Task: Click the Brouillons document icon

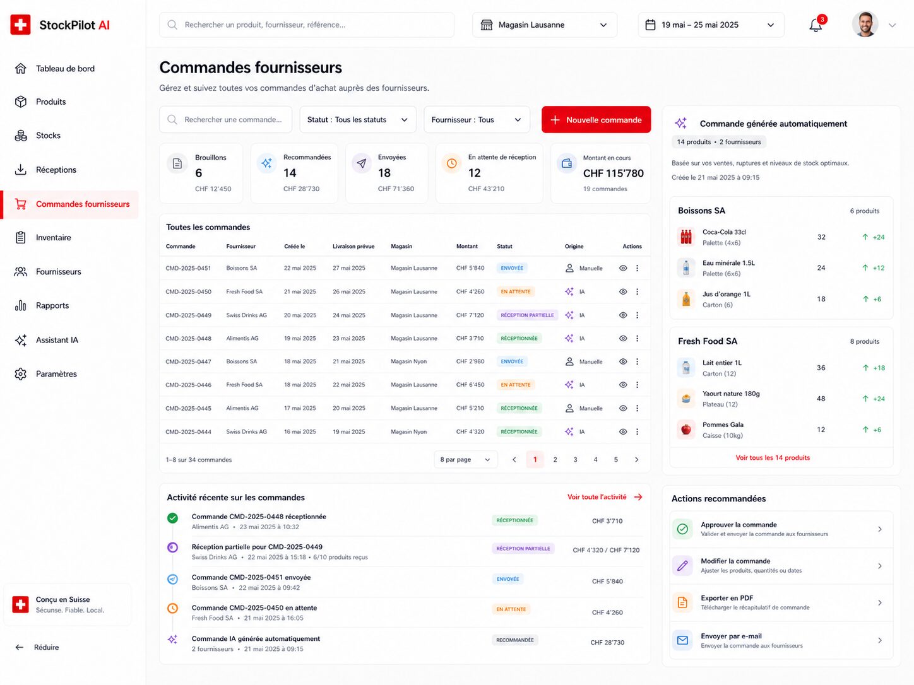Action: [177, 163]
